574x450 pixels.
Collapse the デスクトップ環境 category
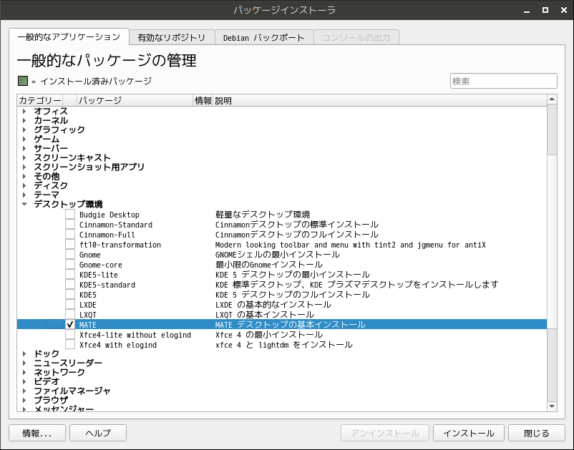point(24,204)
